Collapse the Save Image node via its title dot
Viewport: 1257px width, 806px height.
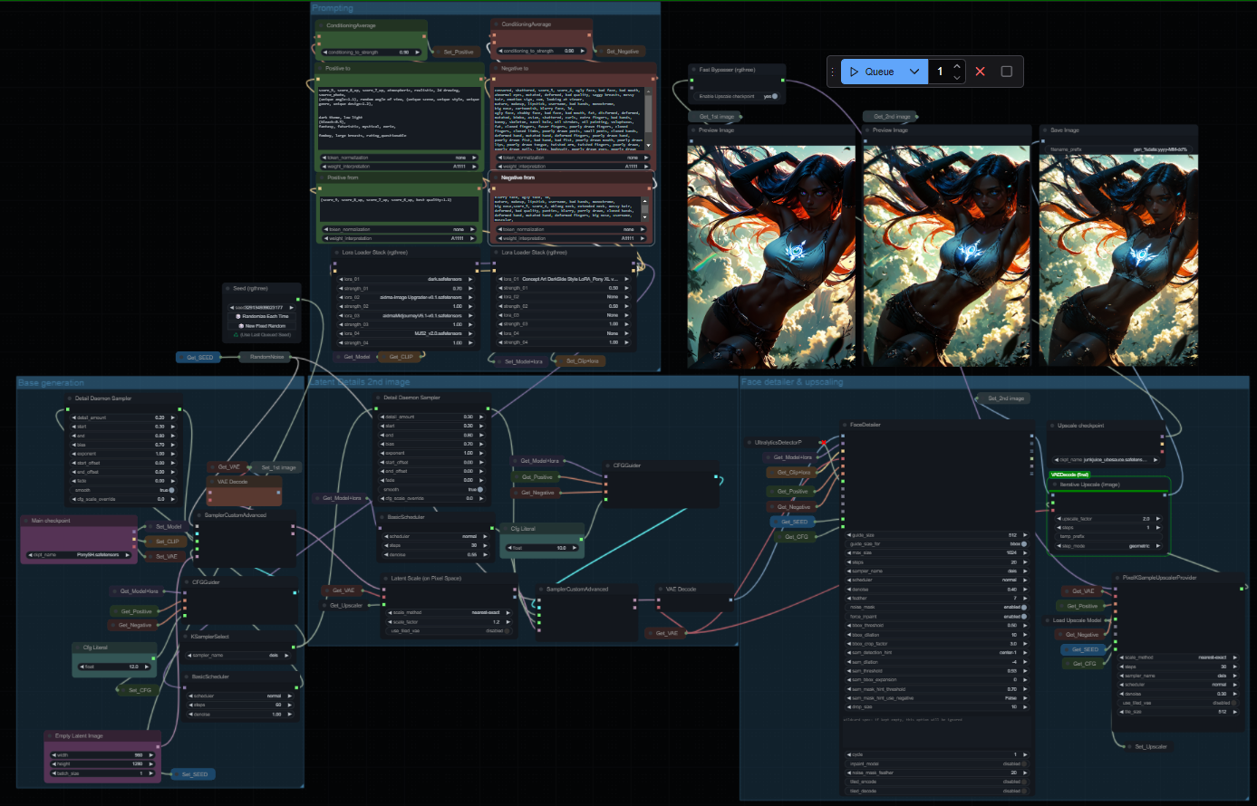pos(1045,130)
